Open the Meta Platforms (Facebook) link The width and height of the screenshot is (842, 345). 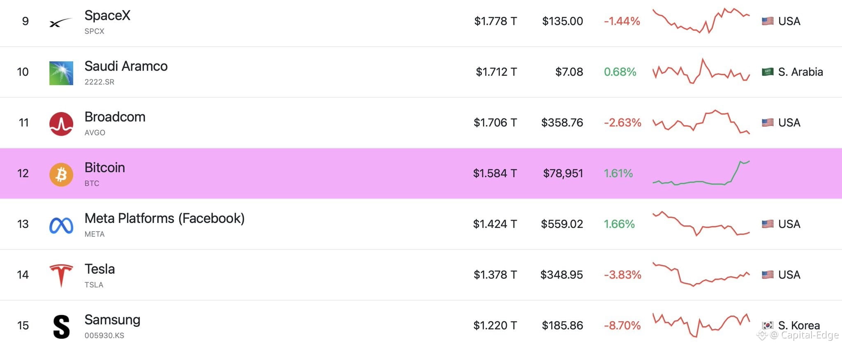tap(164, 218)
